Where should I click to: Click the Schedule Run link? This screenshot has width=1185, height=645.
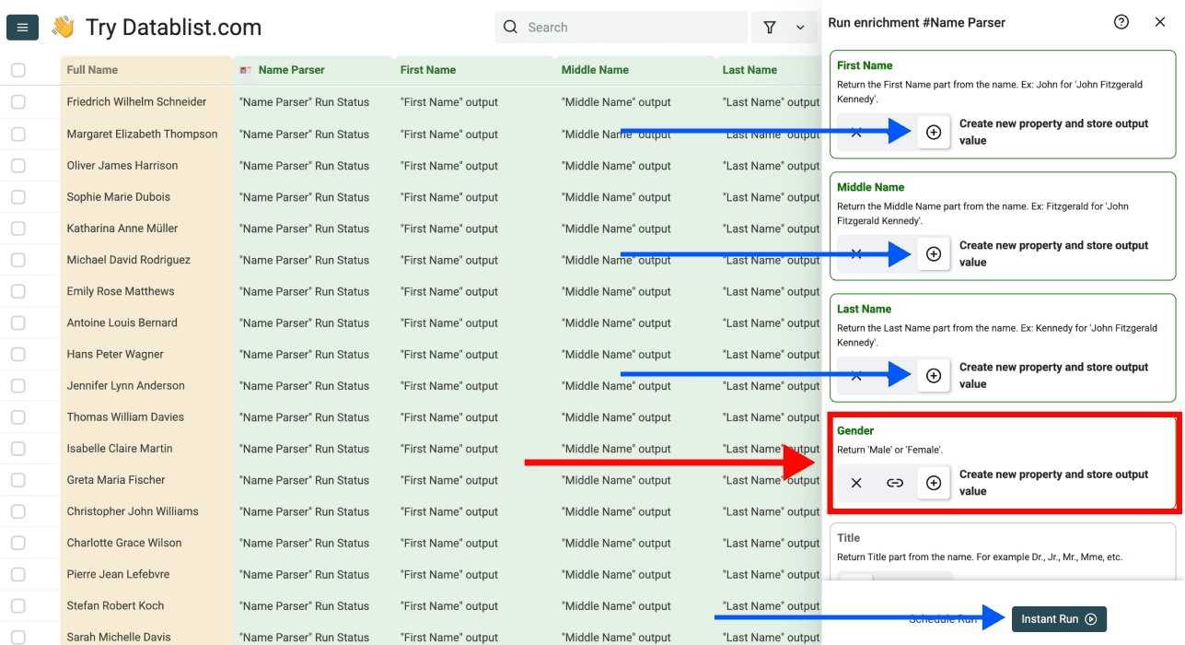pos(942,619)
